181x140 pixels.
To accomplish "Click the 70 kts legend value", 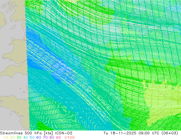I will coord(45,138).
